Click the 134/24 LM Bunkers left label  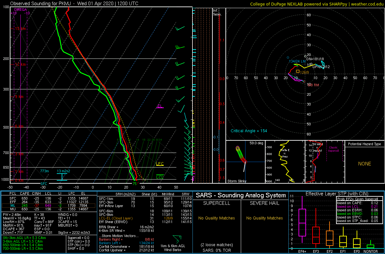(x=297, y=61)
